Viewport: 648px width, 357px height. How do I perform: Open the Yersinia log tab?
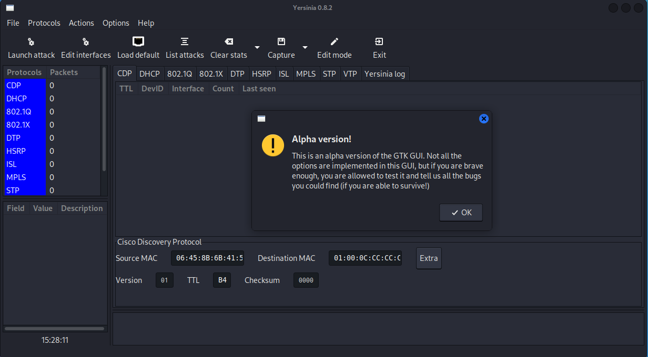[384, 74]
